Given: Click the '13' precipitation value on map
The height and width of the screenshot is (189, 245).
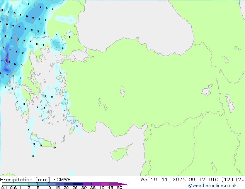Looking at the screenshot, I should tap(9, 62).
